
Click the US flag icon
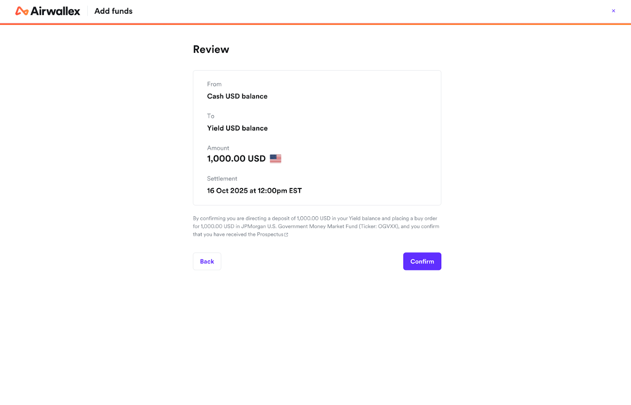point(275,159)
